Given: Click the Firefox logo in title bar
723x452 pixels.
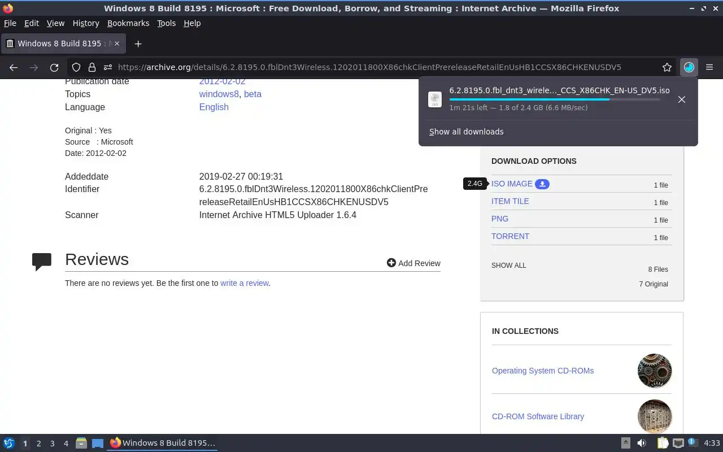Looking at the screenshot, I should point(8,8).
